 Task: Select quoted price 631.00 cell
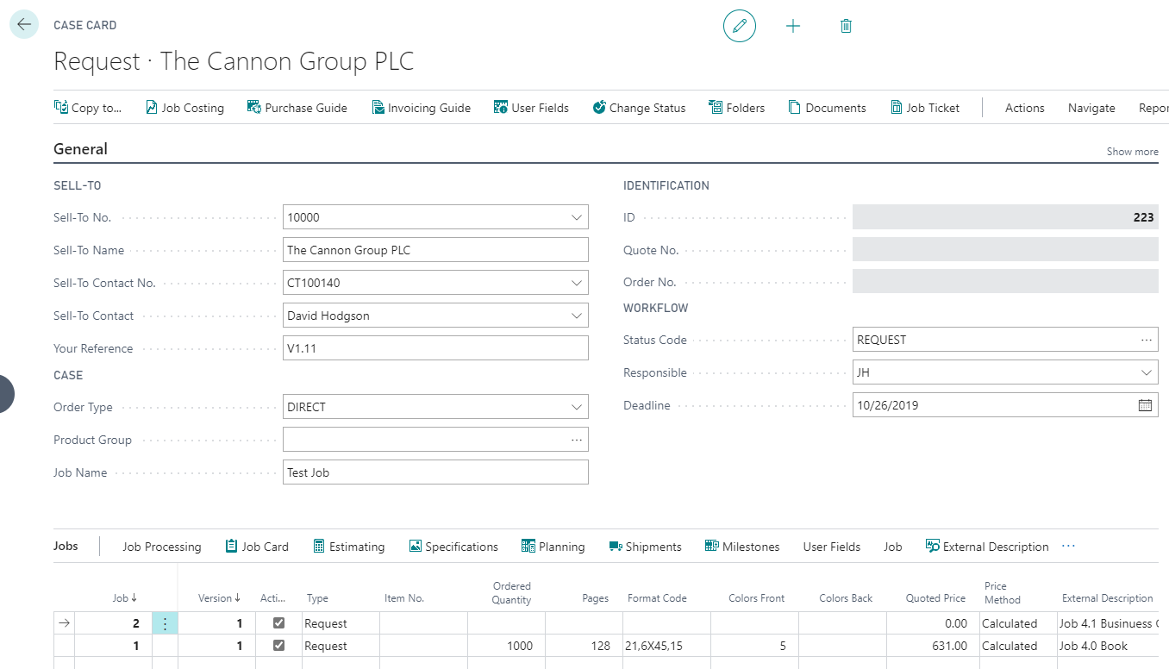tap(934, 646)
